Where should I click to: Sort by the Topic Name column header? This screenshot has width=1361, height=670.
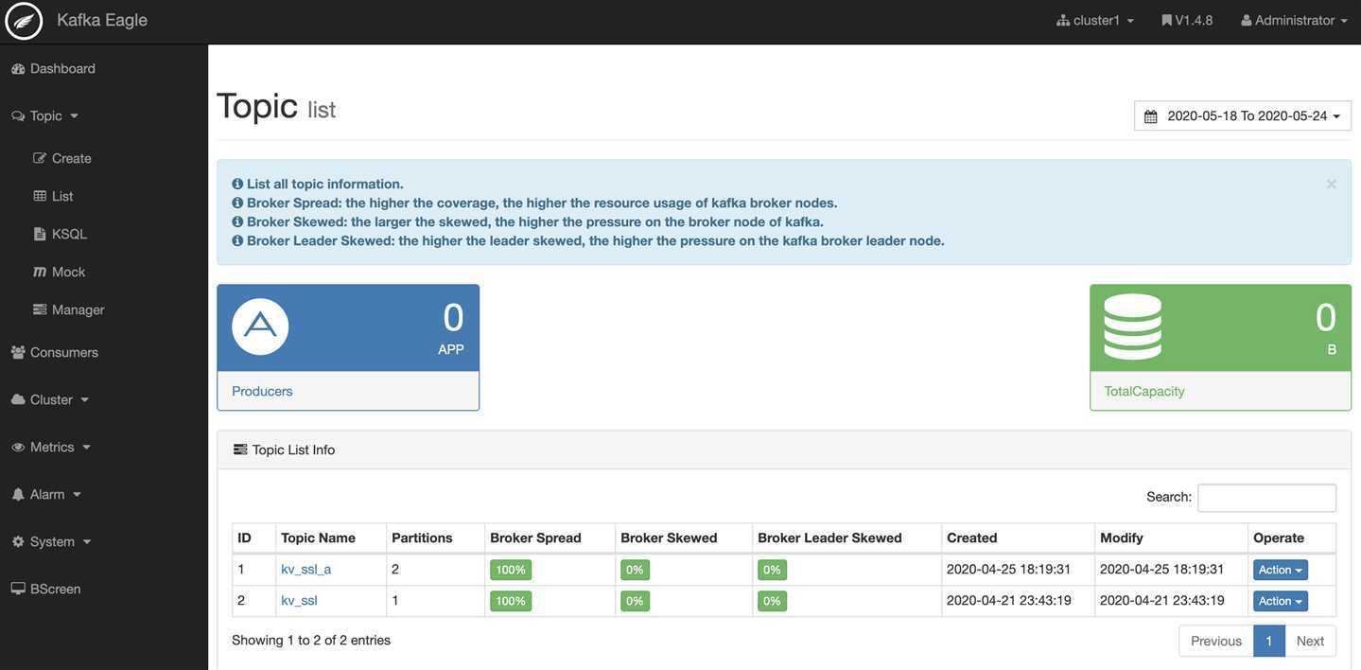331,538
